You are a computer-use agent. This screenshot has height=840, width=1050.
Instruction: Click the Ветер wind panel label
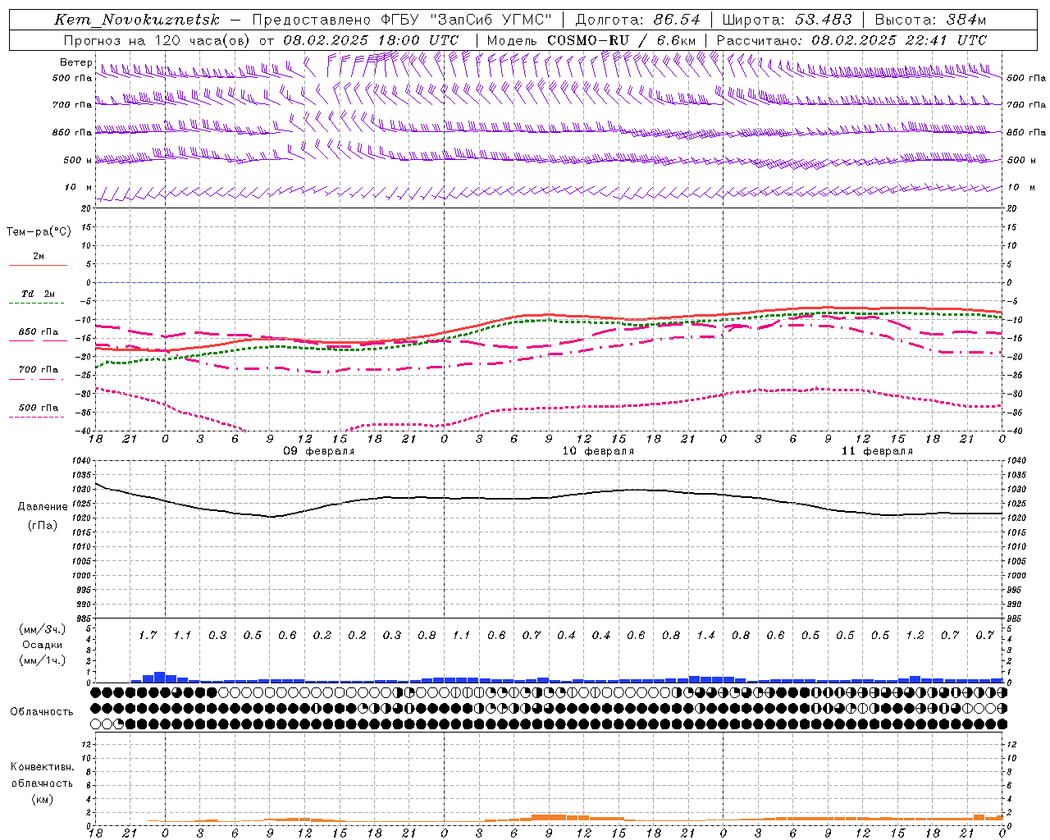[76, 62]
